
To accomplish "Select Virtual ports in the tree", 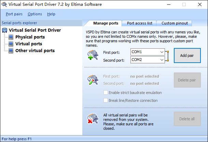I will click(x=29, y=44).
